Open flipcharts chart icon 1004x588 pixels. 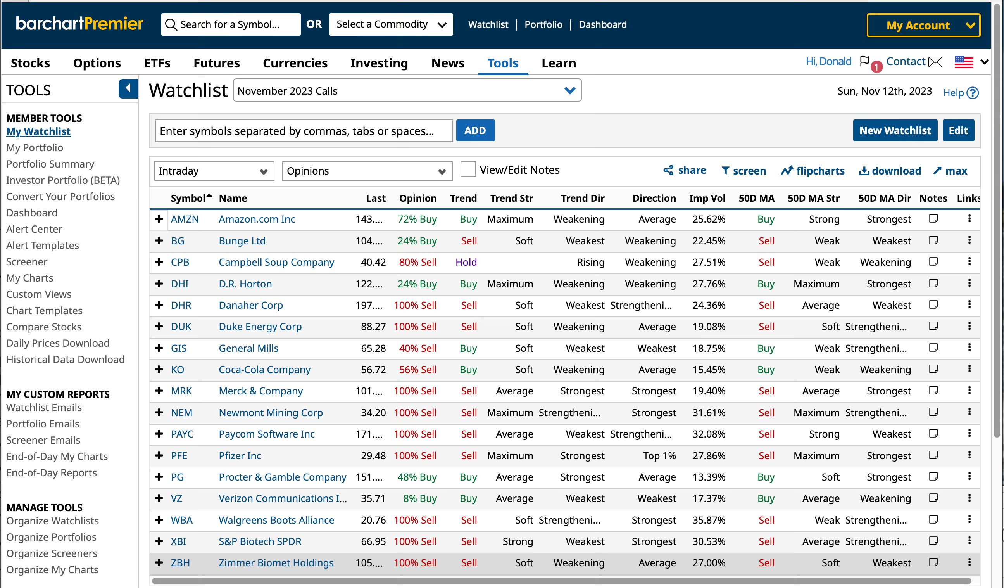point(787,171)
